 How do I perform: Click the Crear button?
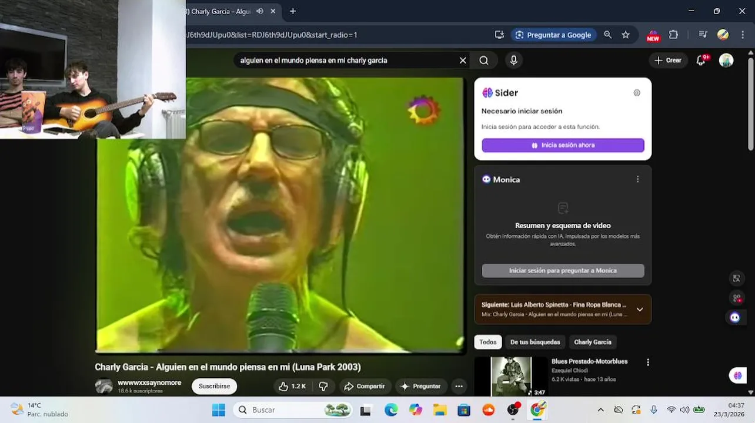[x=667, y=61]
